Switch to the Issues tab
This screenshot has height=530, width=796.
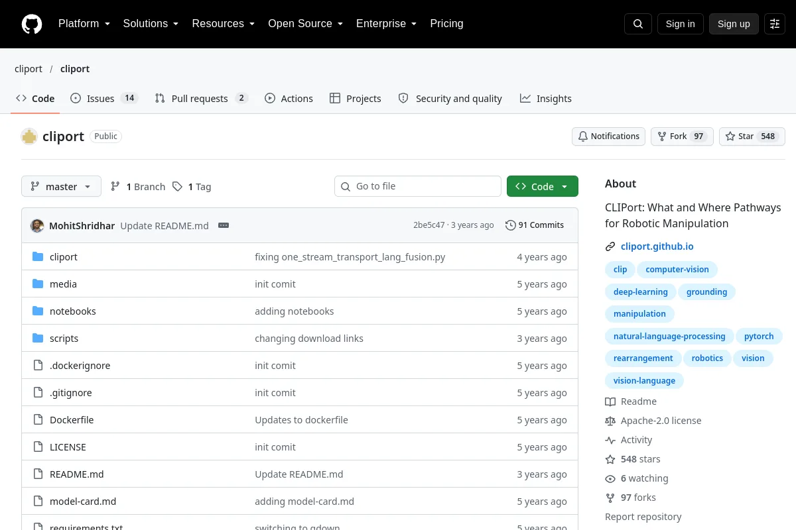[x=103, y=99]
